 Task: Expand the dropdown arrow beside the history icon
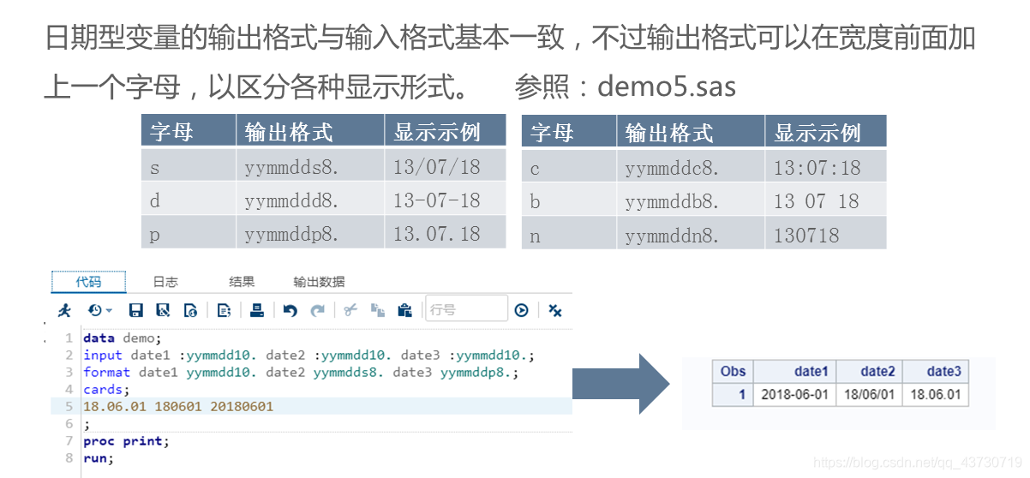point(109,311)
